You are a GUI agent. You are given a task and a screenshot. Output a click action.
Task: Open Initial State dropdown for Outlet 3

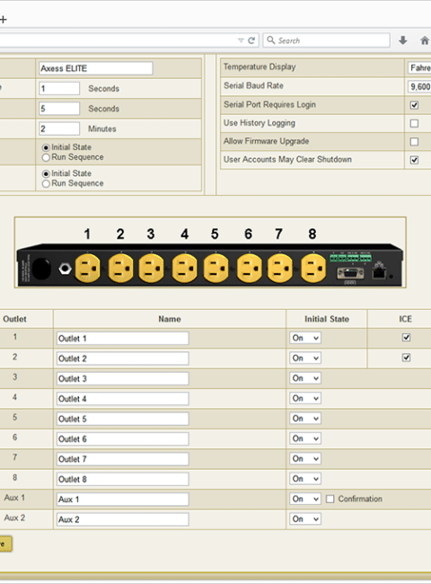[305, 378]
